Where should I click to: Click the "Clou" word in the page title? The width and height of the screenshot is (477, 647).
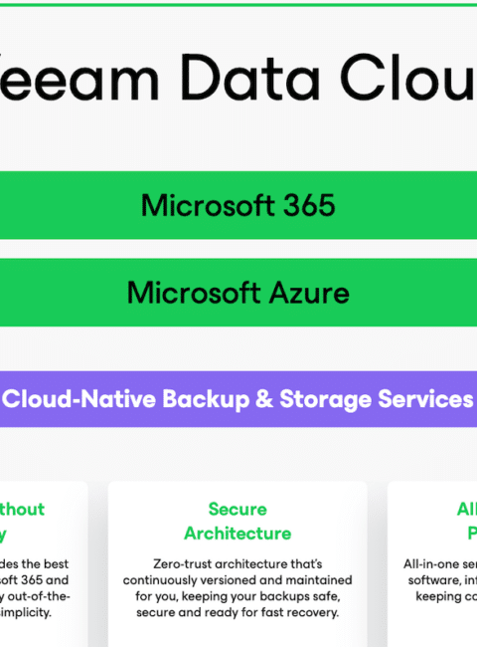click(407, 79)
